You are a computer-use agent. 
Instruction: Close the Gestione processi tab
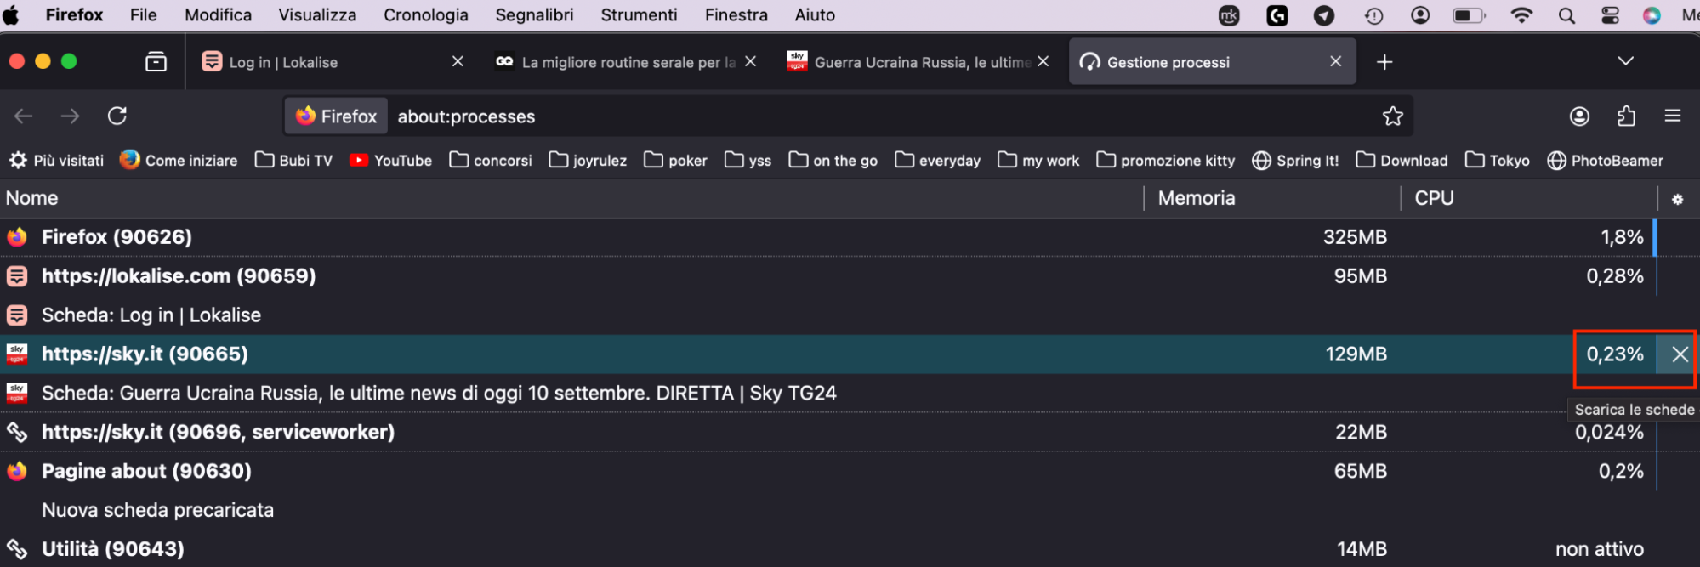point(1335,61)
